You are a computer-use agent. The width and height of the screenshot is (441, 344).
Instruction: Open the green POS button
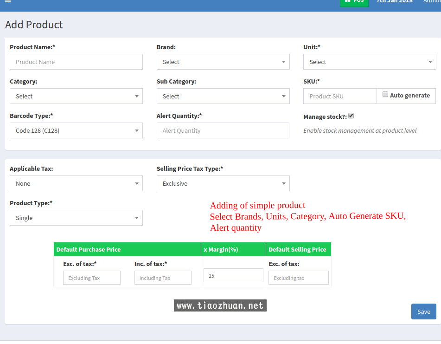[x=354, y=2]
